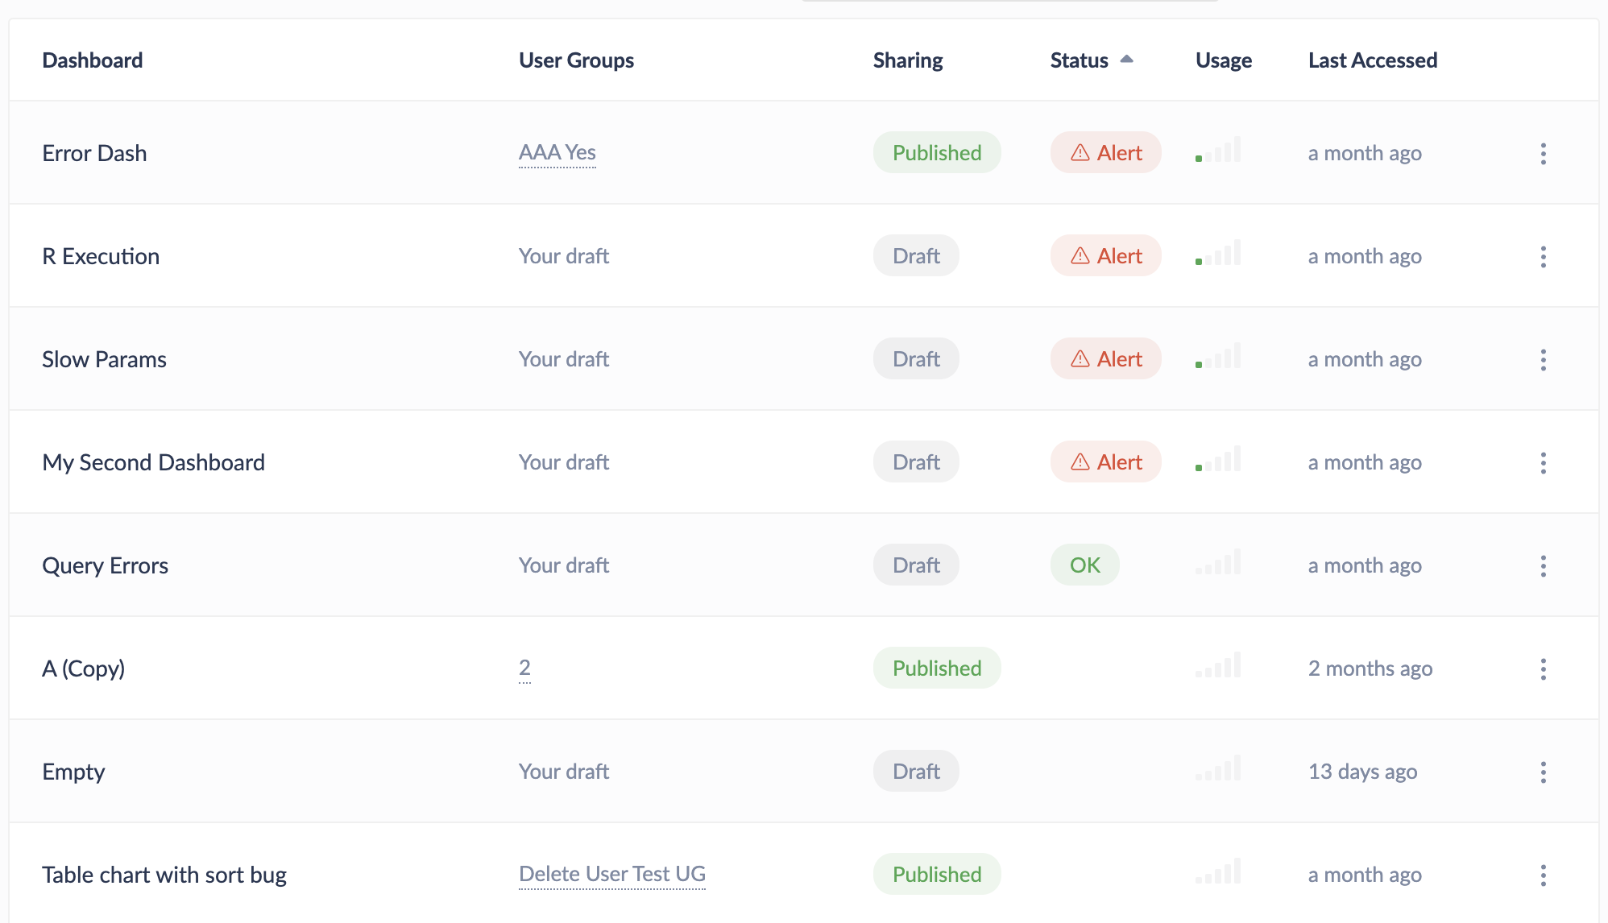
Task: Sort by the Status column header
Action: tap(1092, 60)
